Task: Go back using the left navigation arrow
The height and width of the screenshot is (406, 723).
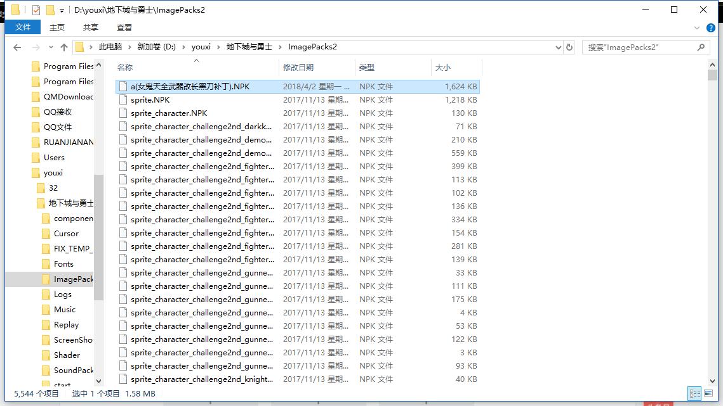Action: click(17, 47)
